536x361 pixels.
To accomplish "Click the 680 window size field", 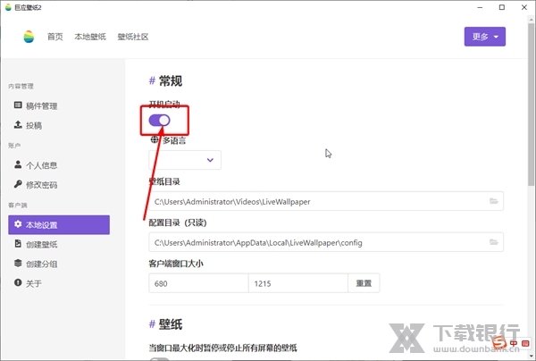I will 198,283.
